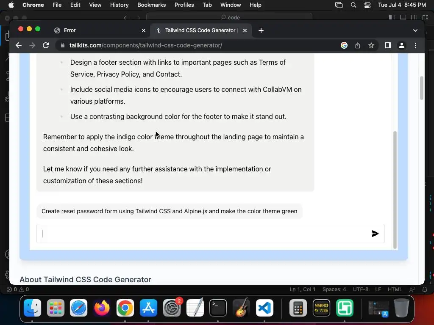Click HTML language mode in VS Code

[395, 289]
